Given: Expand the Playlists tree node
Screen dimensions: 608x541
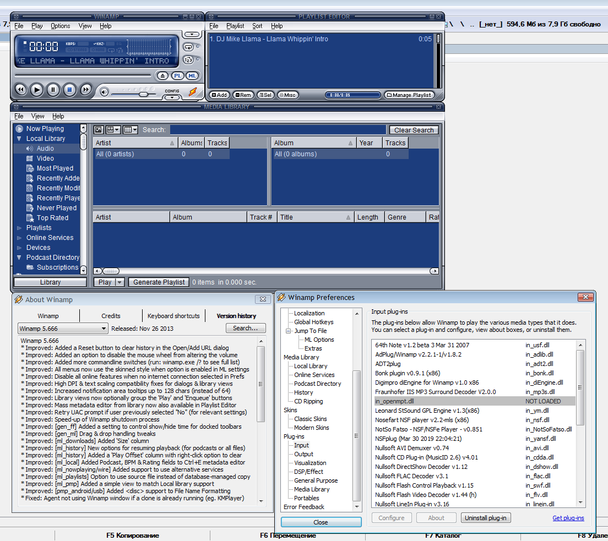Looking at the screenshot, I should (x=19, y=228).
